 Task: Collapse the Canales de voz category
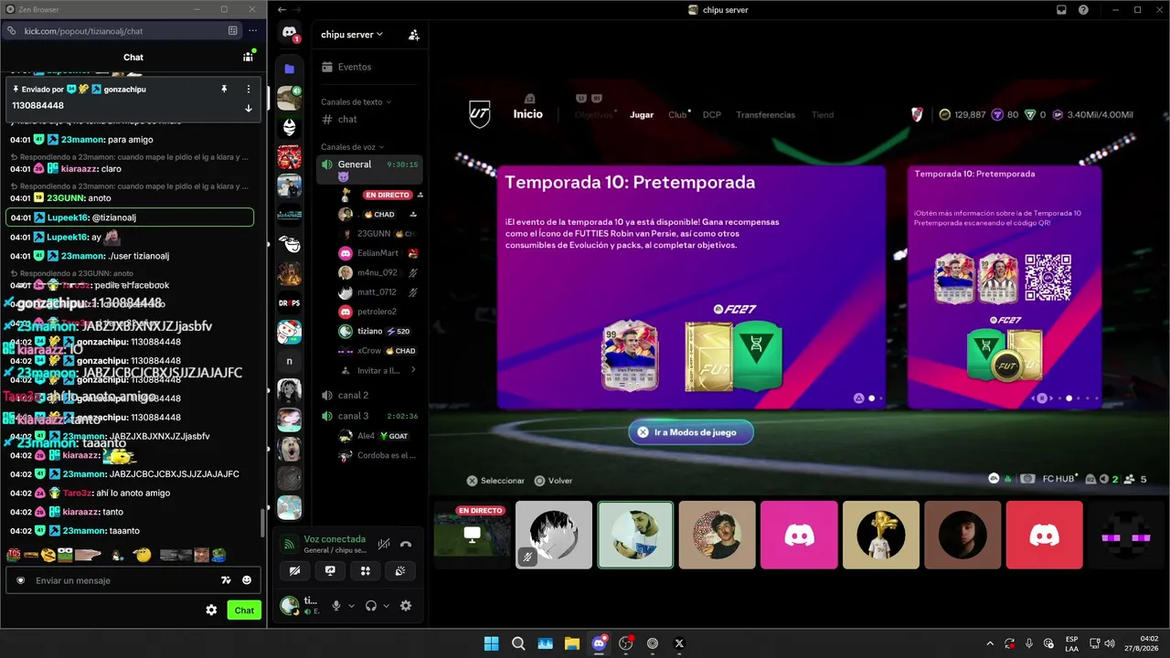coord(353,147)
